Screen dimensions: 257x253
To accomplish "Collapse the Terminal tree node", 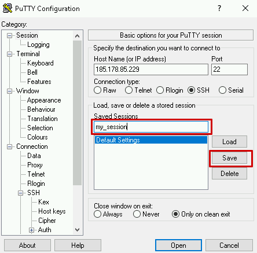I will point(9,54).
